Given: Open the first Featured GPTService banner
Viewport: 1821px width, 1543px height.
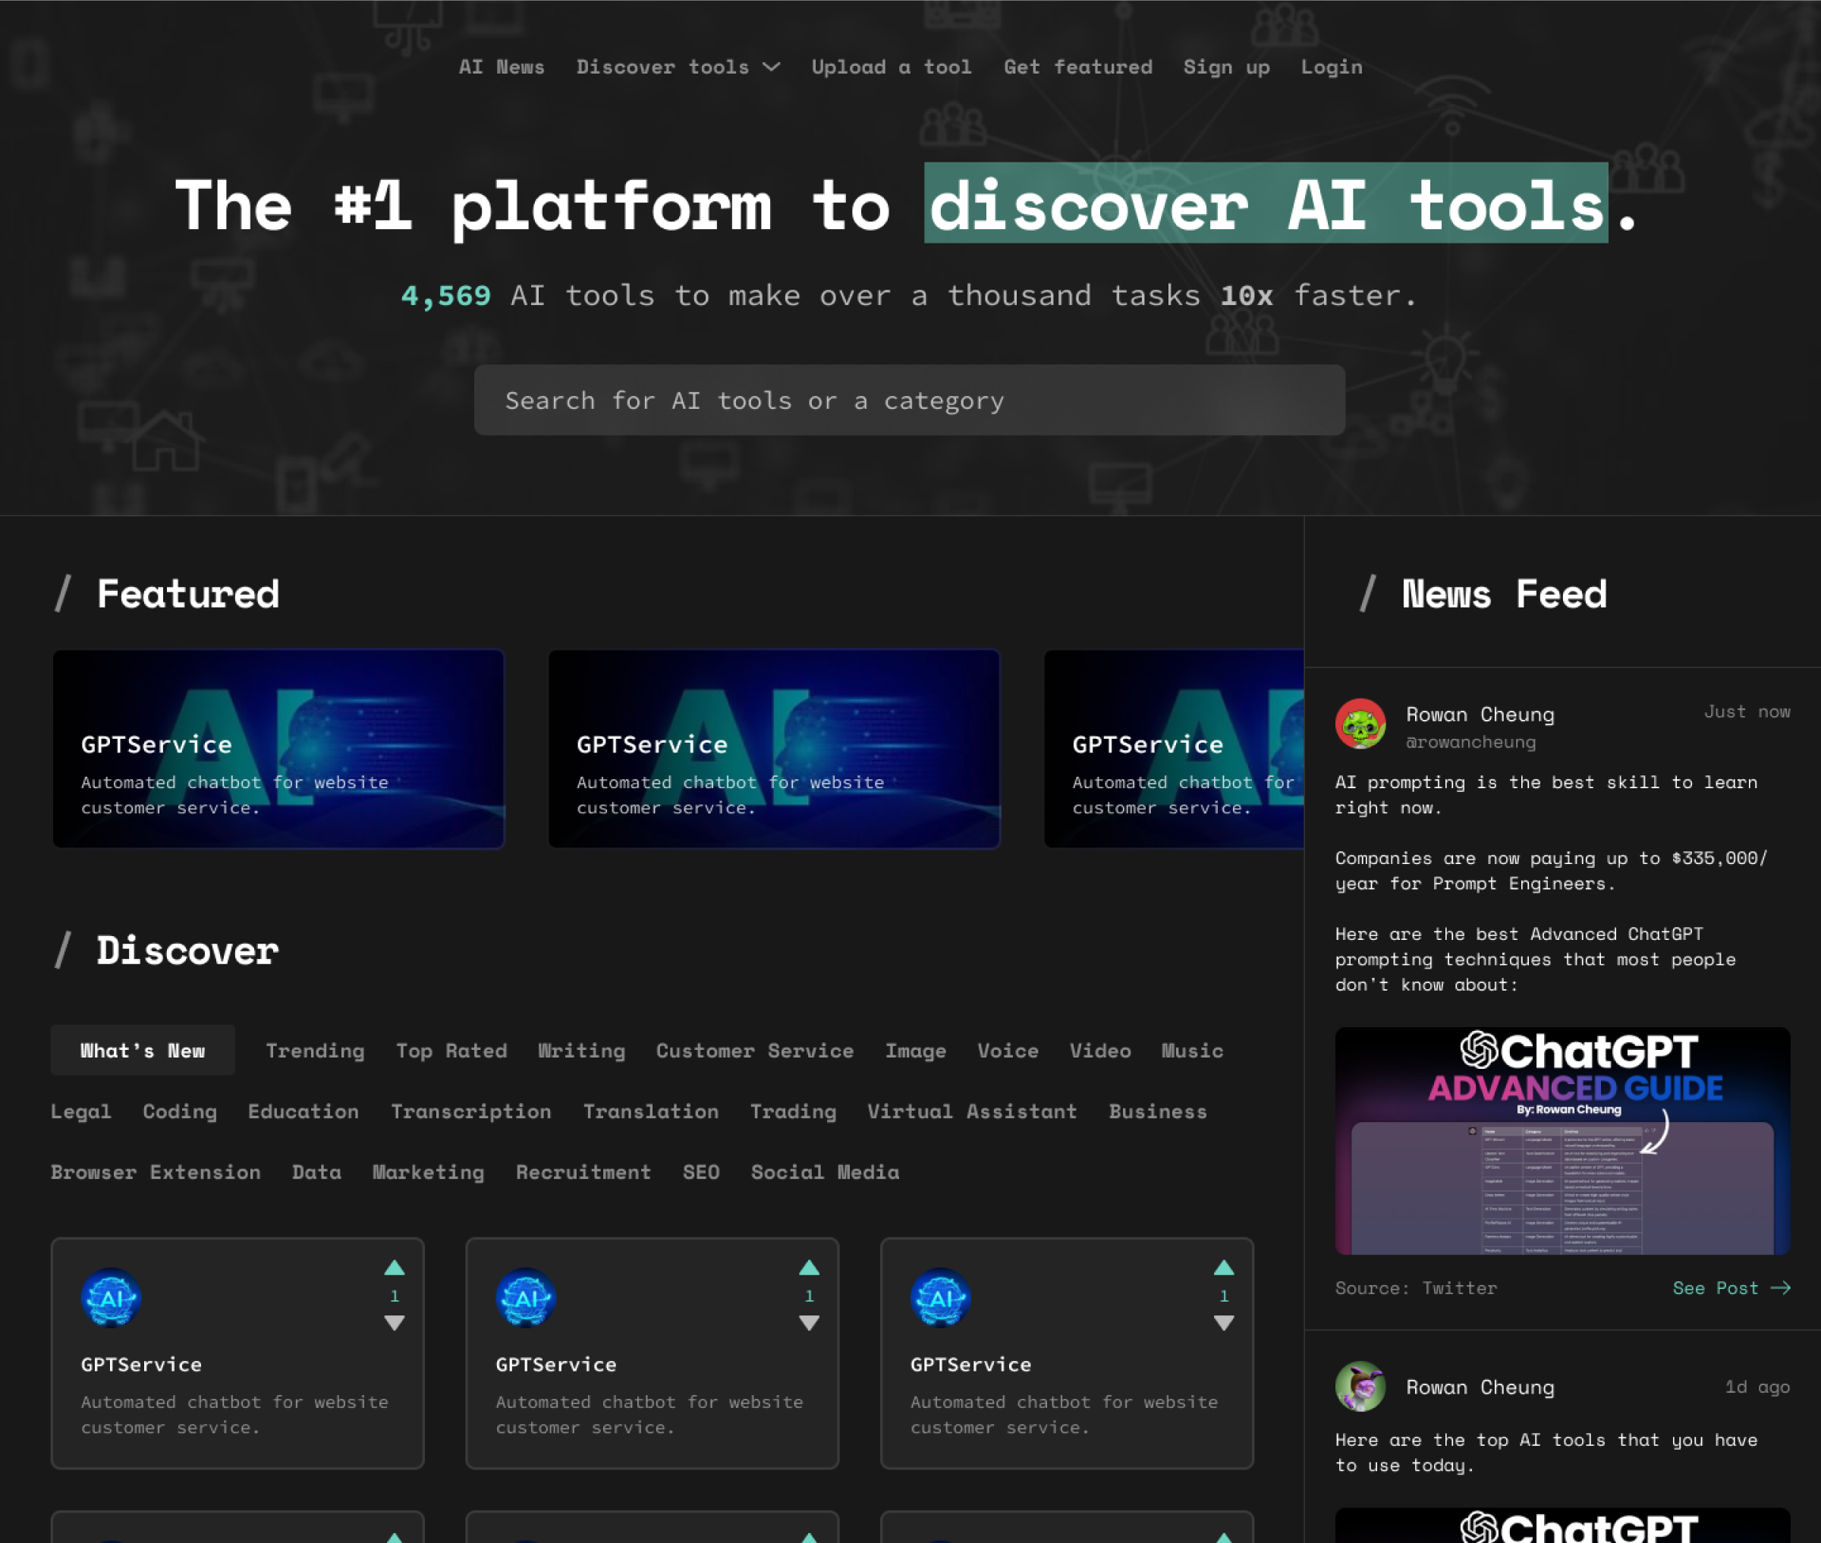Looking at the screenshot, I should (278, 749).
